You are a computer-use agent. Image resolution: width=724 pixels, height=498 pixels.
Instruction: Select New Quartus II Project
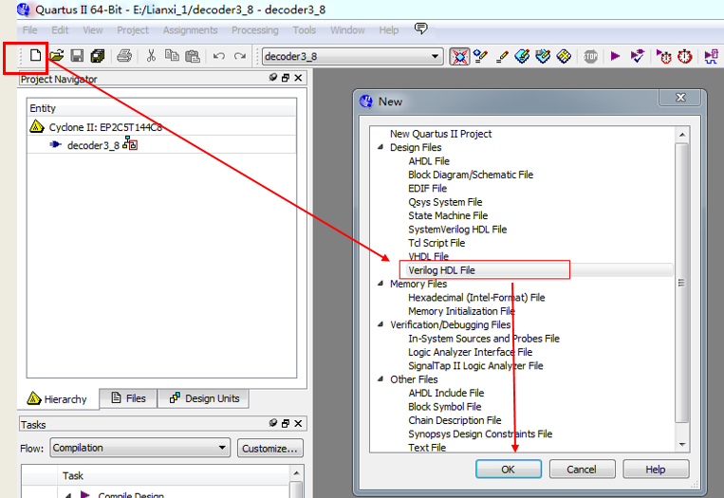[440, 134]
